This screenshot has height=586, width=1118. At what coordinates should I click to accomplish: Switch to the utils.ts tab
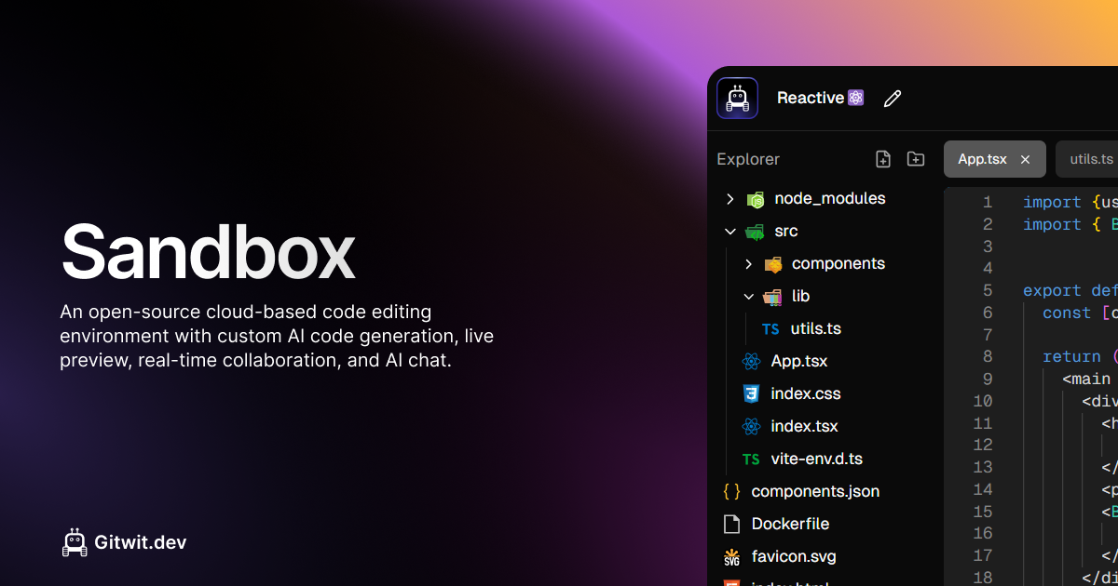click(1093, 159)
